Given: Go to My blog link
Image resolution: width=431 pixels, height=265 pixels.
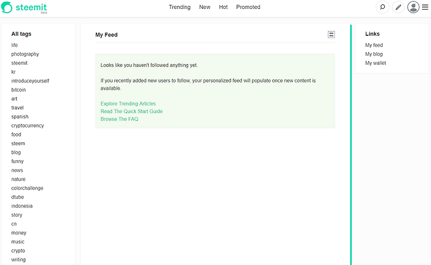Looking at the screenshot, I should coord(374,54).
